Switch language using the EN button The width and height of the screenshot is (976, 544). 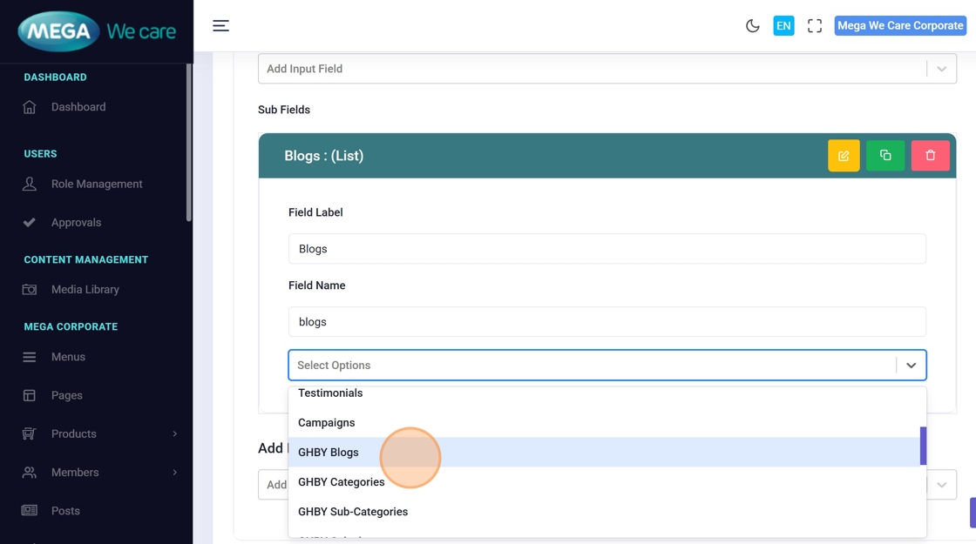(783, 26)
